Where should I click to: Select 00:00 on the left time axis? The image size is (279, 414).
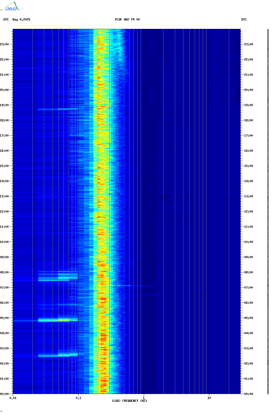pos(4,394)
